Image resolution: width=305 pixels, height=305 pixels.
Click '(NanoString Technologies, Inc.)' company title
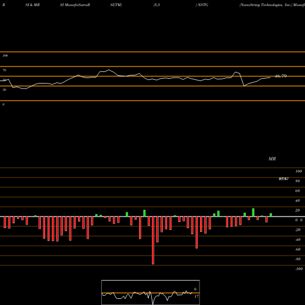pyautogui.click(x=266, y=5)
